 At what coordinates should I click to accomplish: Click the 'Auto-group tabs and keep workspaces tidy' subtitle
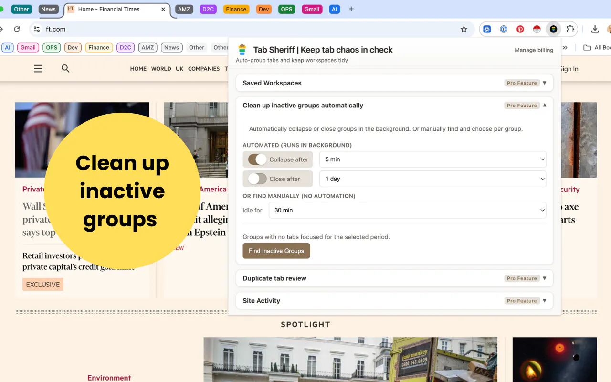[292, 60]
